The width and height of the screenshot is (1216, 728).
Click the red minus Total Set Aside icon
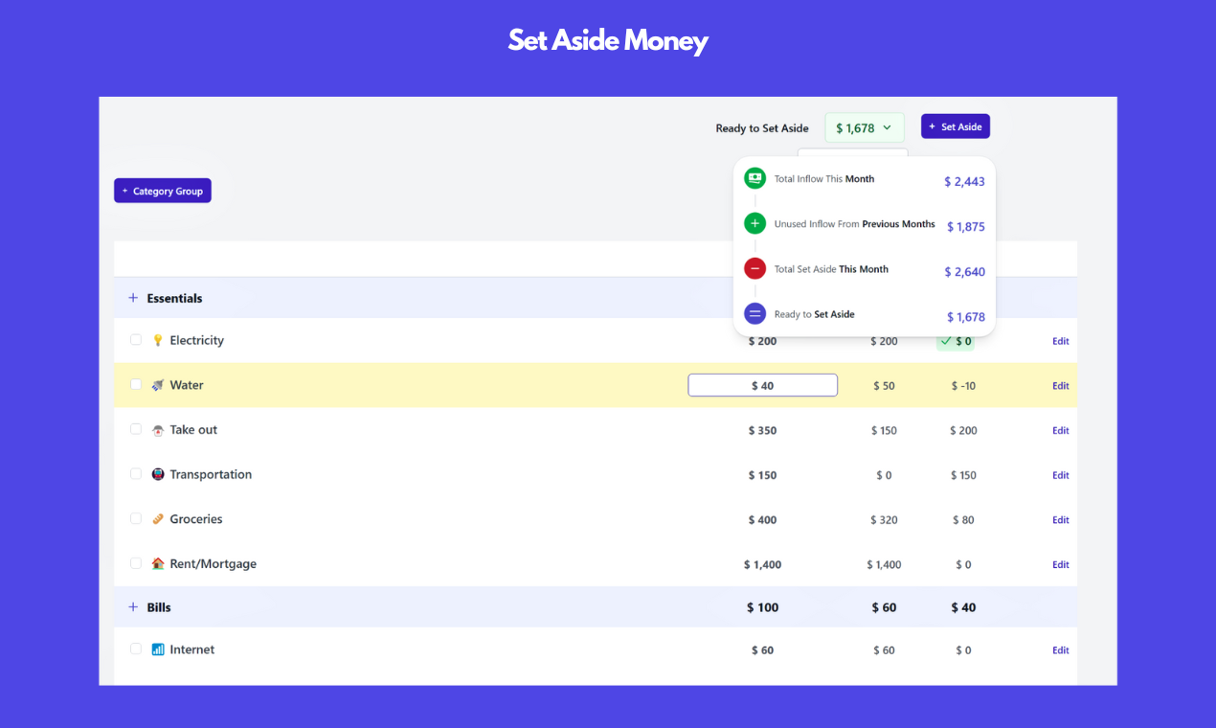754,268
